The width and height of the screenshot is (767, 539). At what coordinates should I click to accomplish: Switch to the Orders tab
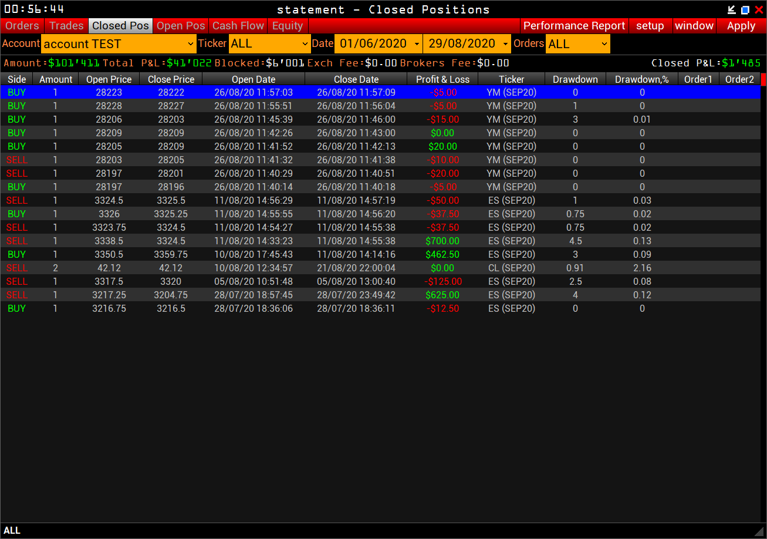click(22, 26)
